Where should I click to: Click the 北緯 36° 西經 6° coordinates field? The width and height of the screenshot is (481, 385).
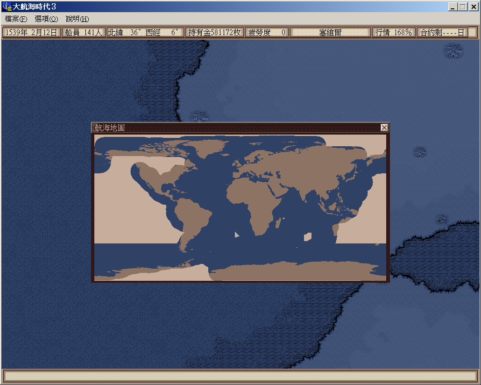(145, 32)
